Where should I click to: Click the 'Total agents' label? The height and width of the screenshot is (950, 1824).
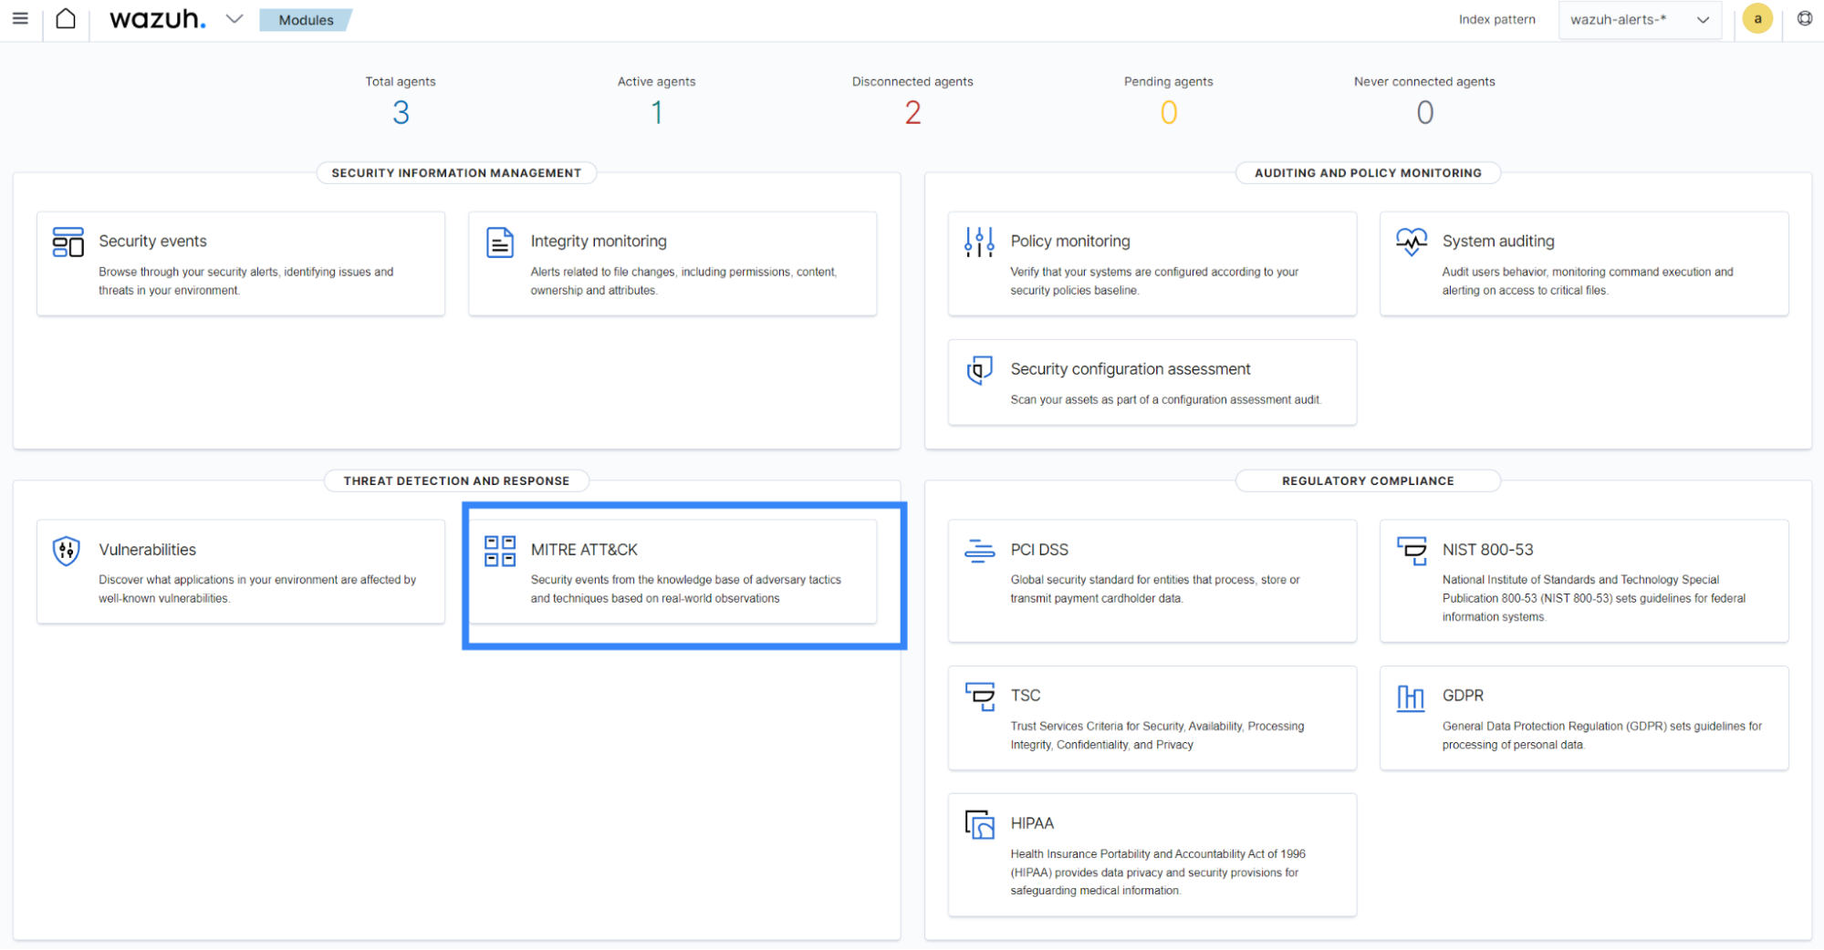401,81
